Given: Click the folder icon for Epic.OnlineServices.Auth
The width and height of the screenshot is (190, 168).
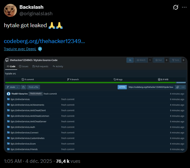Looking at the screenshot, I should coord(8,127).
